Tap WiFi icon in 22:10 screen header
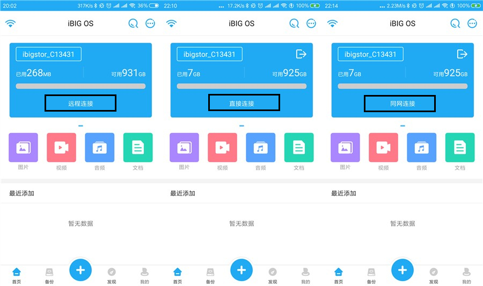 tap(172, 24)
